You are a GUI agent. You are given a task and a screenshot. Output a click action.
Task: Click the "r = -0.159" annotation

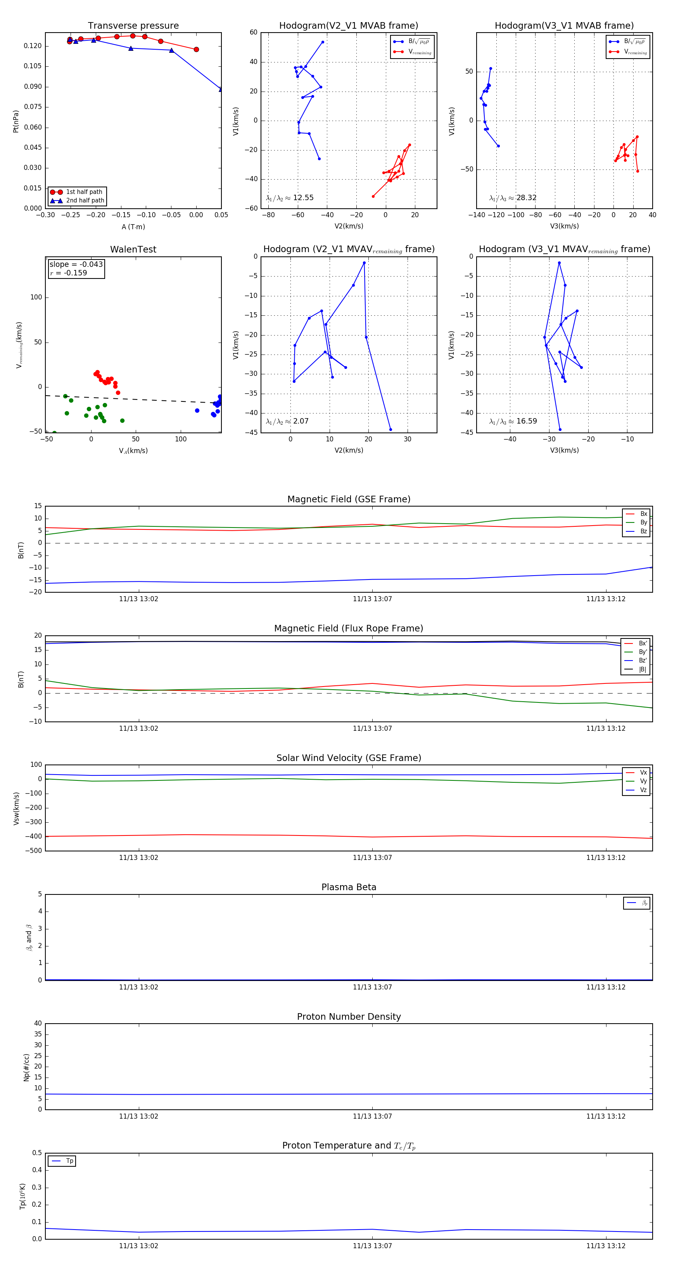click(69, 273)
